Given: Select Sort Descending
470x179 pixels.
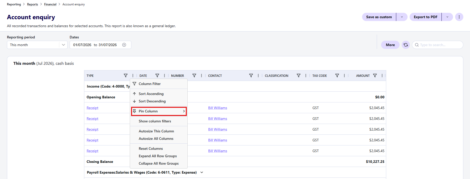Looking at the screenshot, I should click(x=159, y=101).
